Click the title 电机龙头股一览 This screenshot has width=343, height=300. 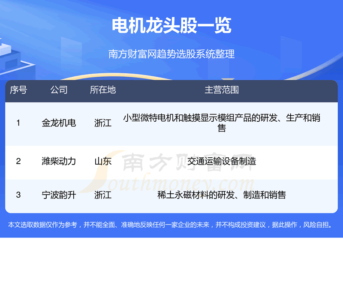171,26
